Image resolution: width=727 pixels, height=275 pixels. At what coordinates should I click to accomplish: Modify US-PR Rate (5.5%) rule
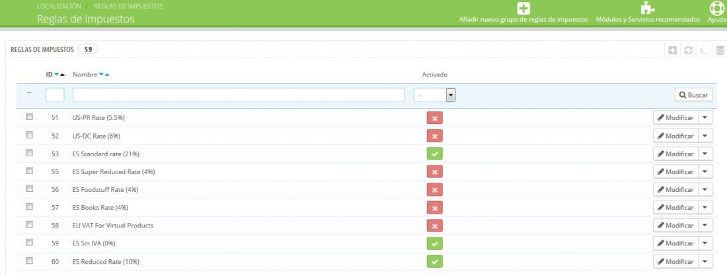pos(675,117)
